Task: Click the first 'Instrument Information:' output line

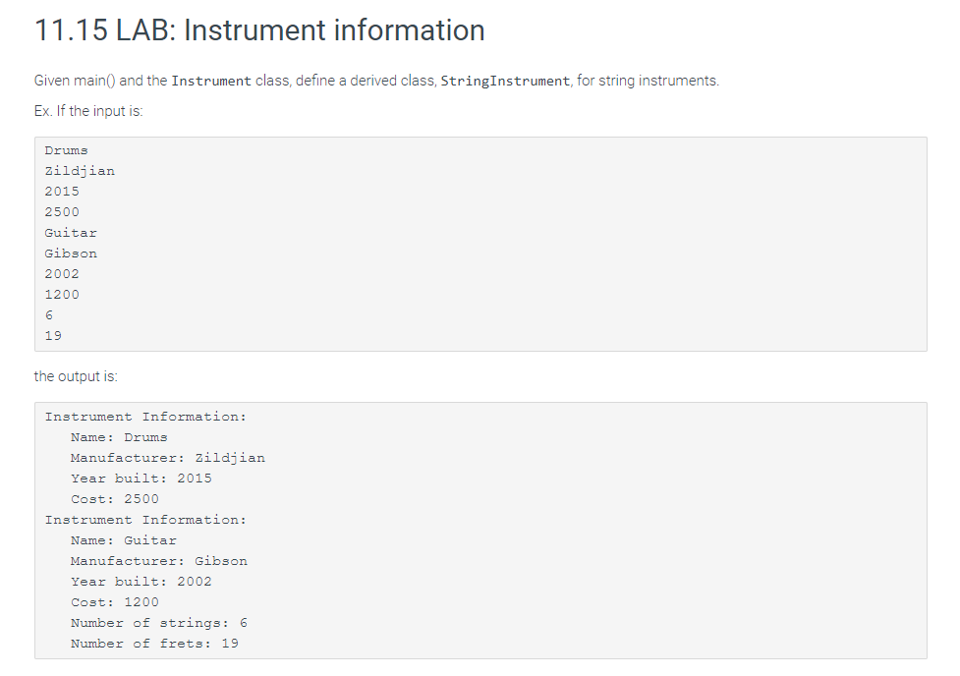Action: click(x=145, y=417)
